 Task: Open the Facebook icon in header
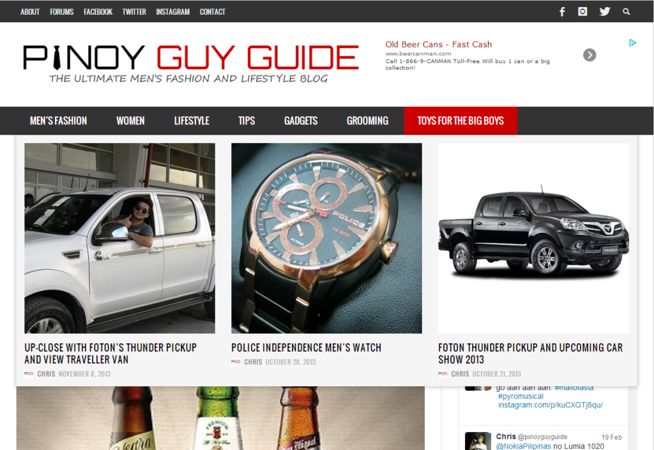[562, 11]
